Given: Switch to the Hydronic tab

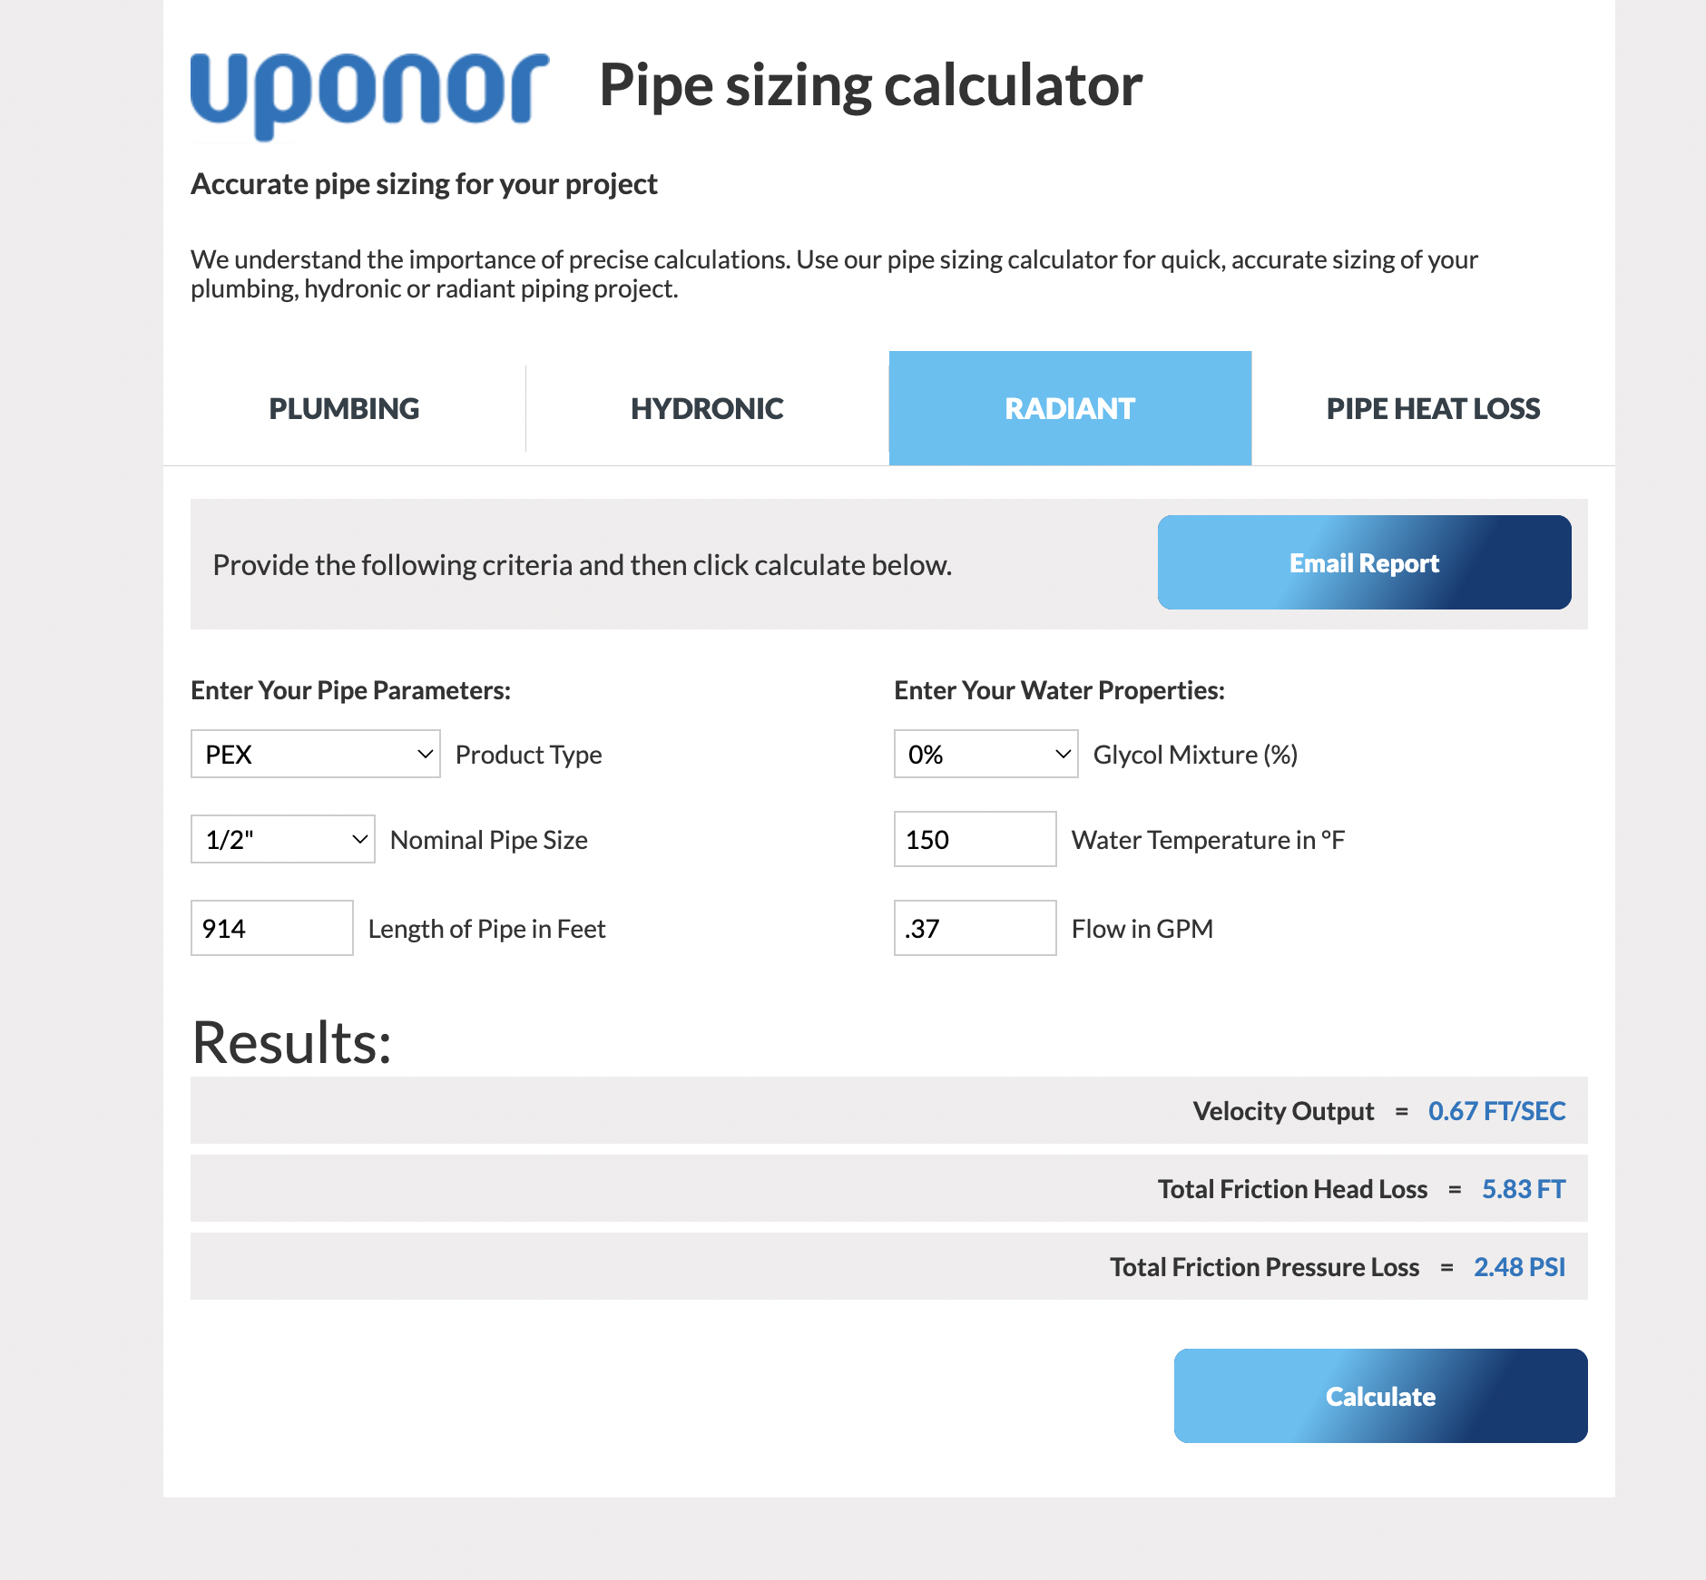Looking at the screenshot, I should tap(708, 408).
